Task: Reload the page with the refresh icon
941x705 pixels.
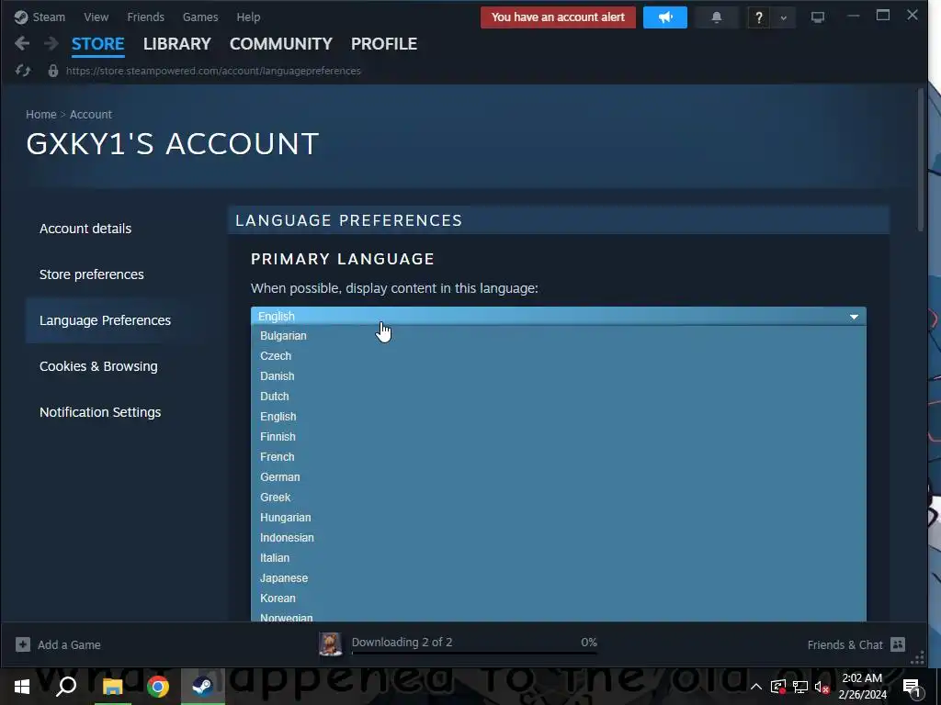Action: (23, 71)
